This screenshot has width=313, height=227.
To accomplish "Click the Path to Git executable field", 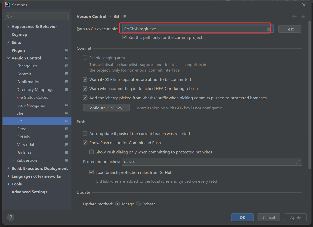I will (x=198, y=29).
